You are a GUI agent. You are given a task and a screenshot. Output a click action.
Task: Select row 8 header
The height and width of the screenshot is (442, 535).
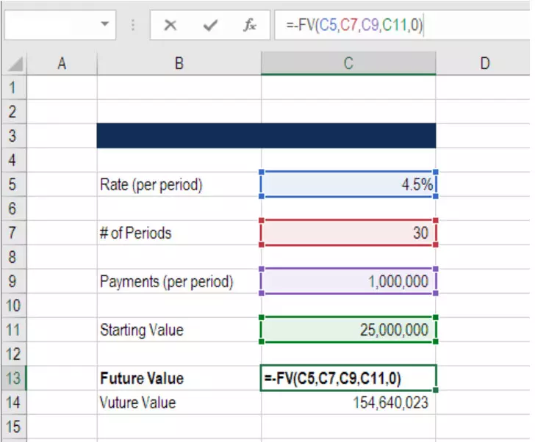(14, 257)
